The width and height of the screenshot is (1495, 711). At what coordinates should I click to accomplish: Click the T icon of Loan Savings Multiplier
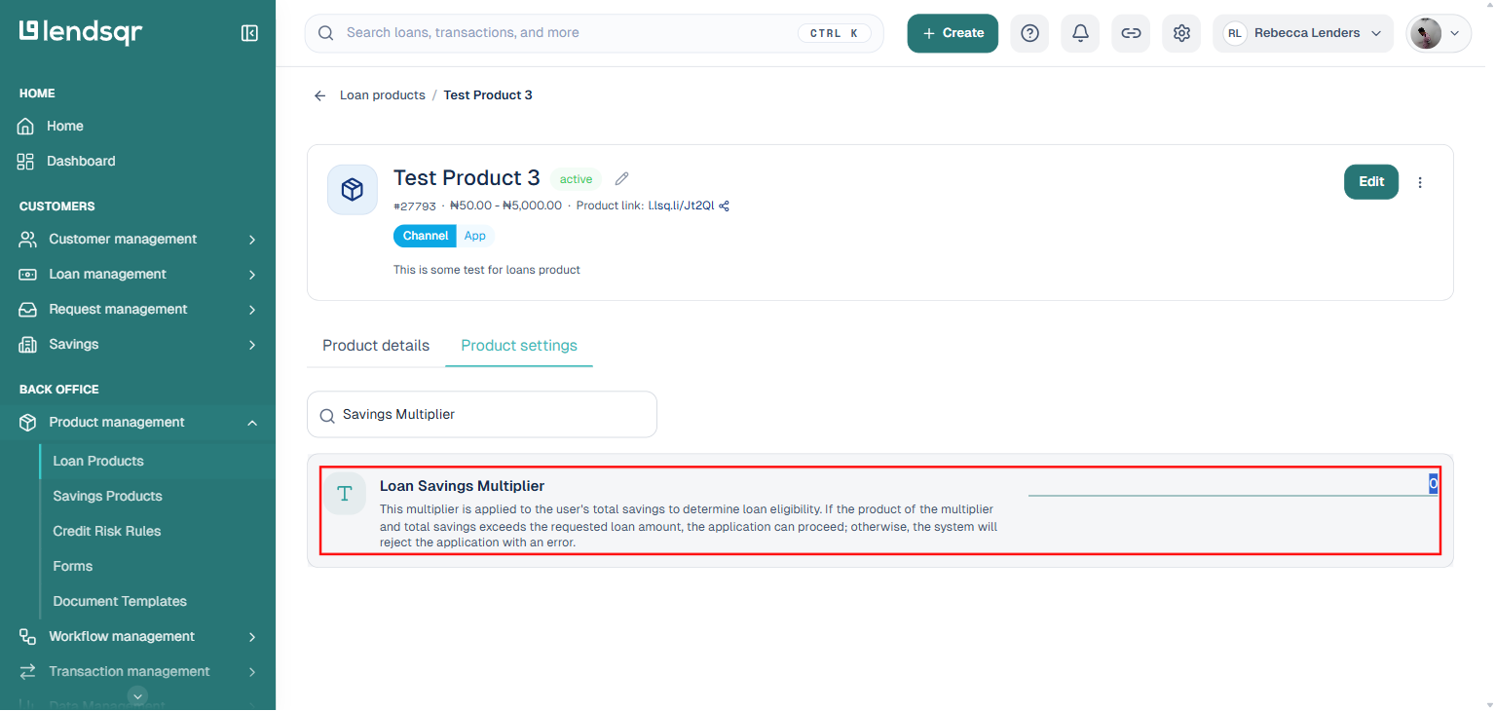[345, 494]
